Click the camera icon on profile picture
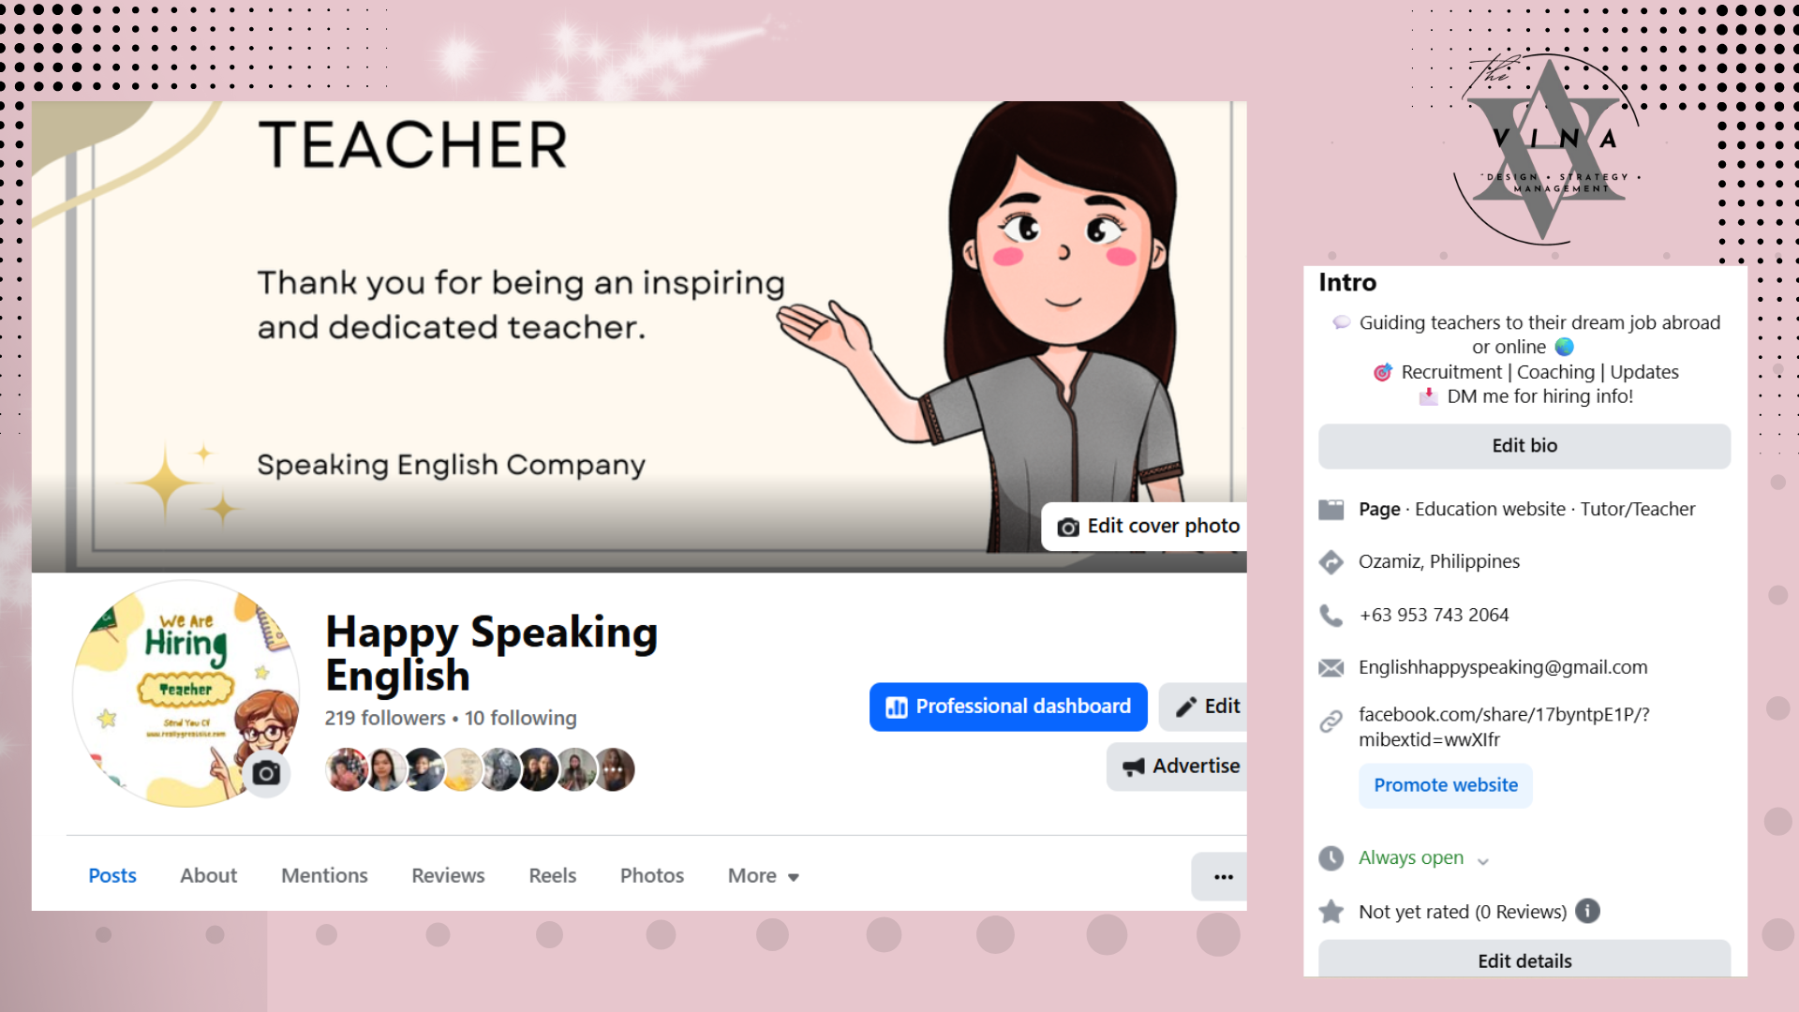This screenshot has height=1012, width=1799. (x=266, y=773)
